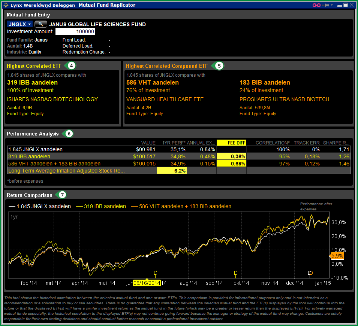This screenshot has width=358, height=326.
Task: Click the Investment Amount field showing 100000
Action: pyautogui.click(x=75, y=31)
